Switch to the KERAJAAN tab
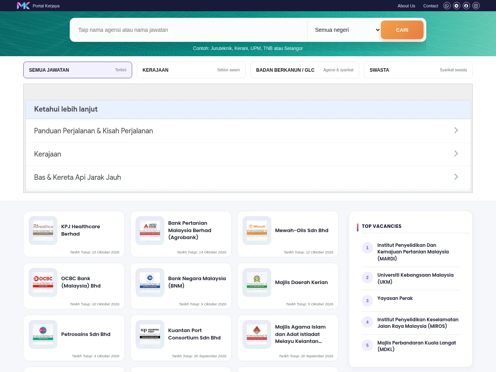 (191, 70)
